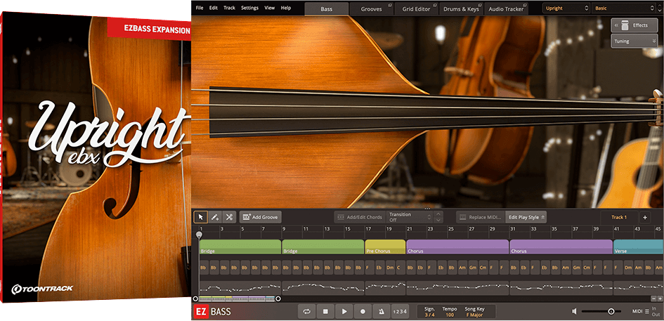The width and height of the screenshot is (664, 321).
Task: Open the MIDI menu icon
Action: (x=646, y=312)
